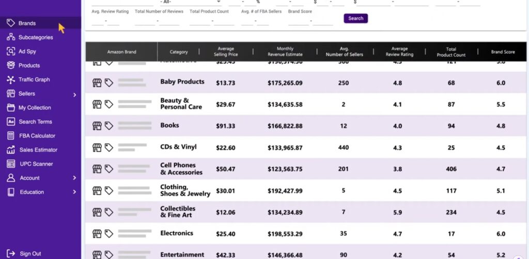
Task: Click the FBA Calculator icon
Action: coord(11,135)
